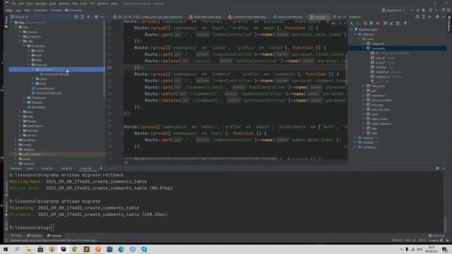Refresh the database in Database toolbar
Viewport: 452px width, 254px height.
(x=365, y=23)
